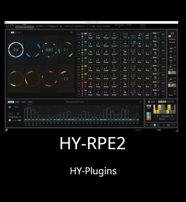Open track 8 CH channel selector
Image resolution: width=186 pixels, height=202 pixels.
(x=163, y=94)
